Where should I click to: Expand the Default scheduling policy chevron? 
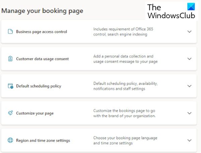(189, 86)
